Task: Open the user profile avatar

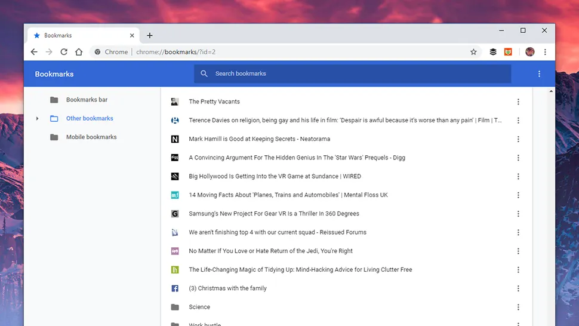Action: [529, 52]
